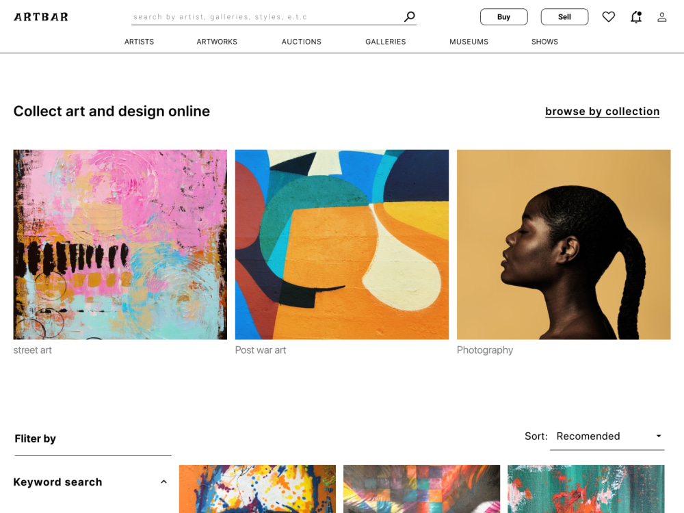Screen dimensions: 684x513
Task: Click the Photography caption
Action: [485, 350]
